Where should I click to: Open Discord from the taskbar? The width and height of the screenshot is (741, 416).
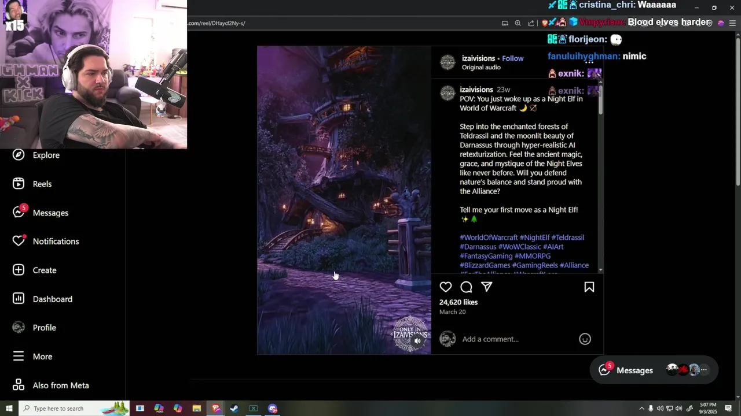click(x=273, y=408)
